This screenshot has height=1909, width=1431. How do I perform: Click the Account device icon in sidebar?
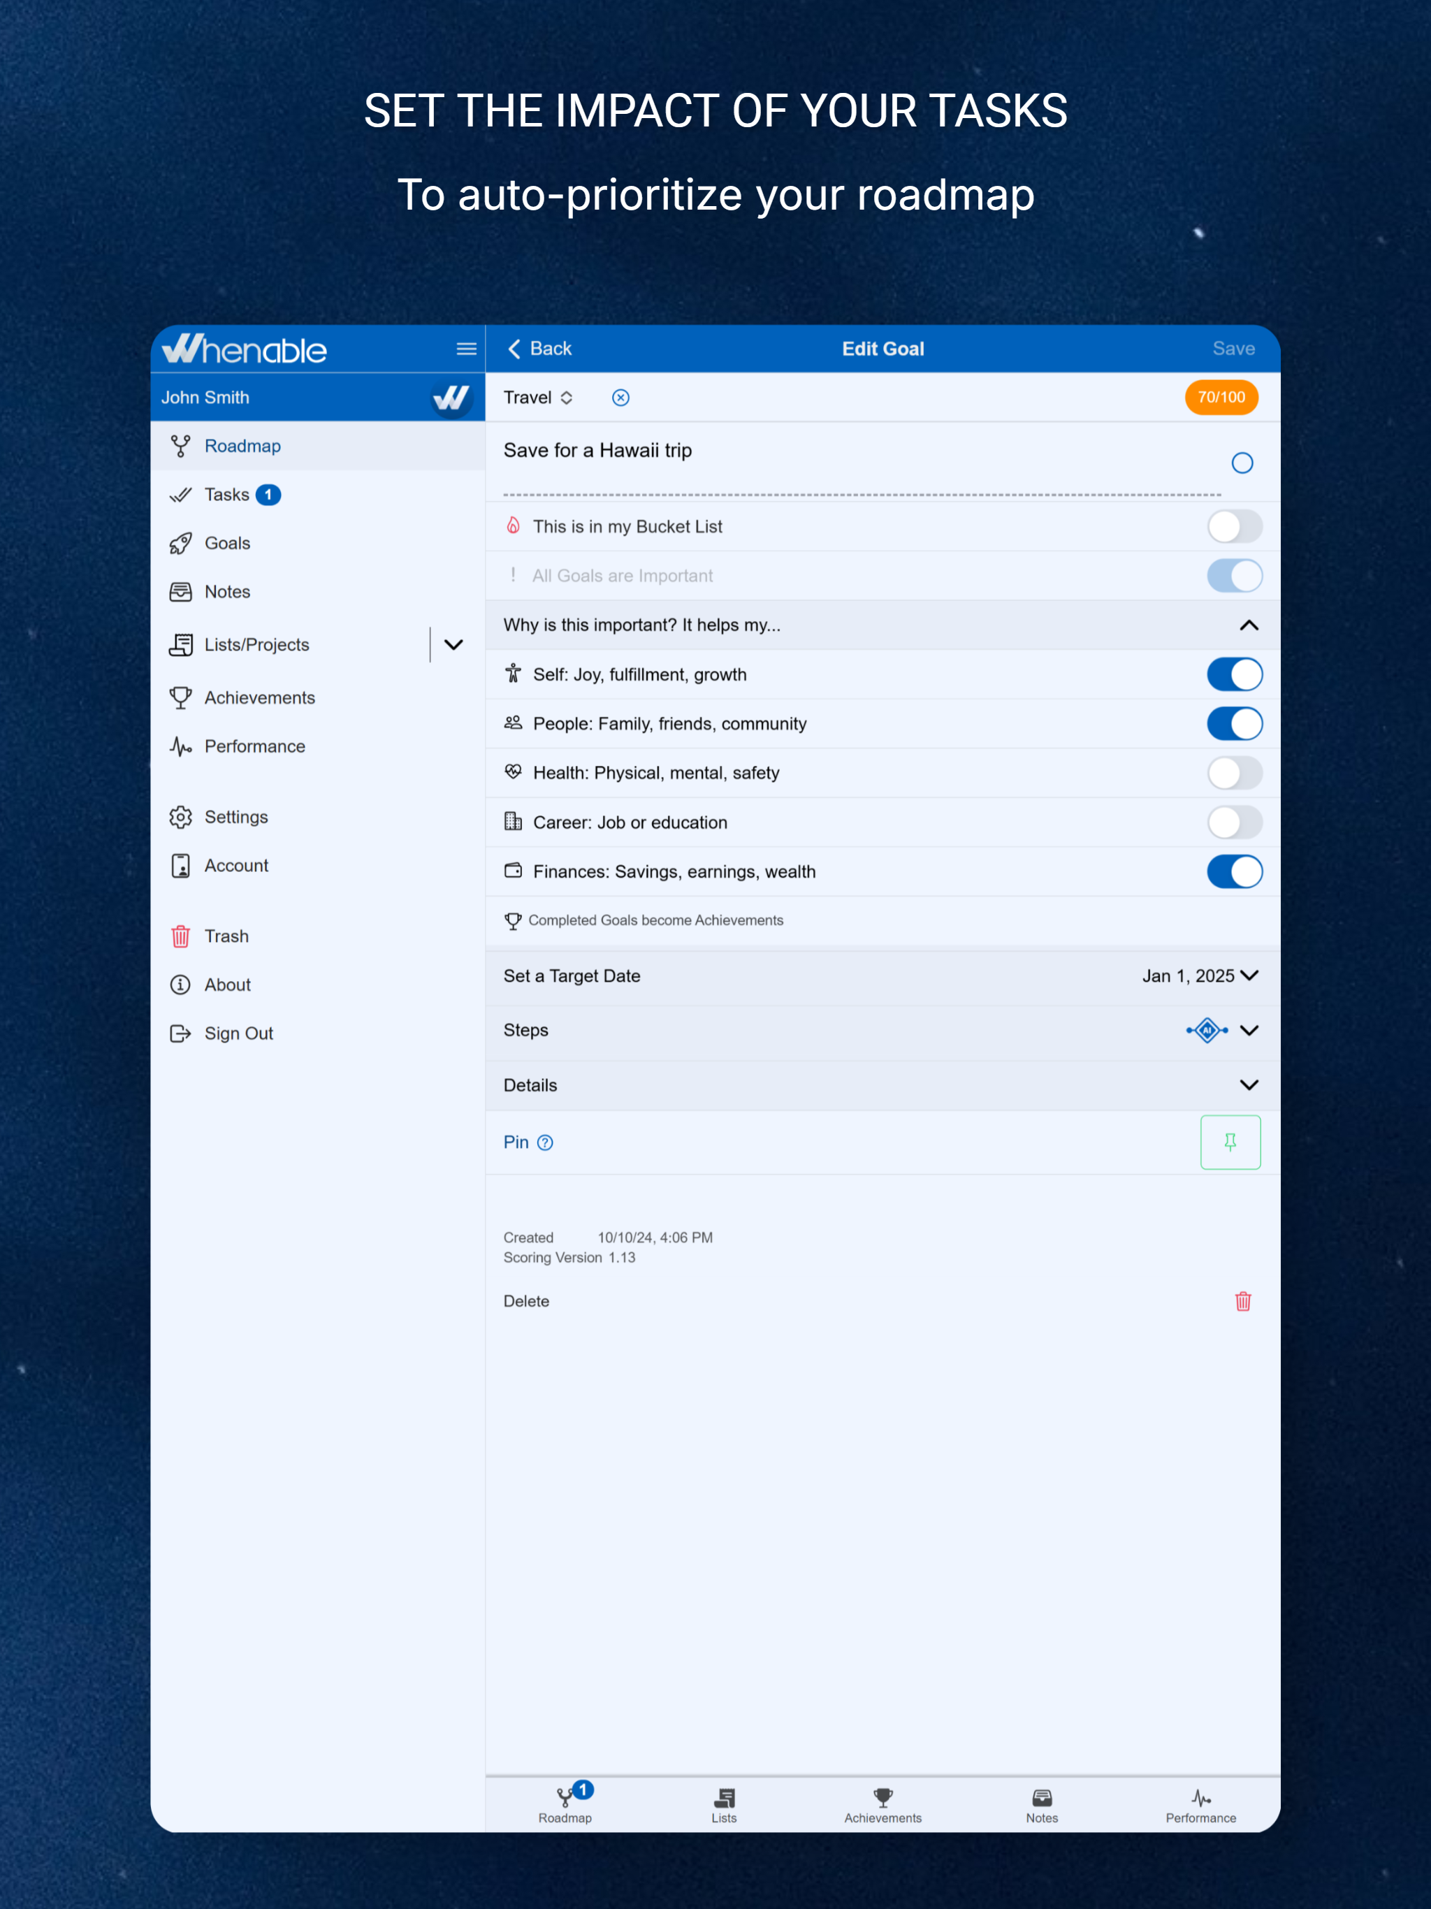click(x=180, y=866)
